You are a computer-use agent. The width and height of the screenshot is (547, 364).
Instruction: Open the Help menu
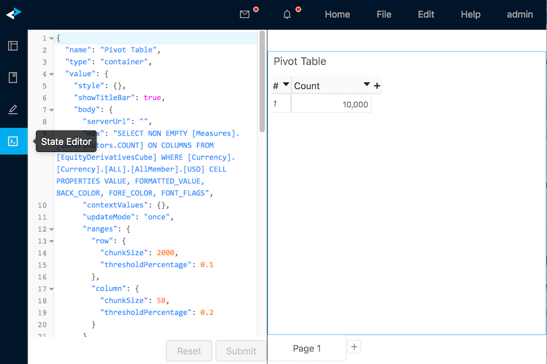point(471,14)
